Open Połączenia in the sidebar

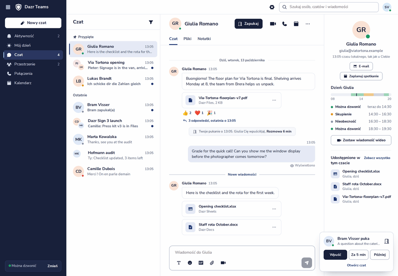(x=33, y=73)
